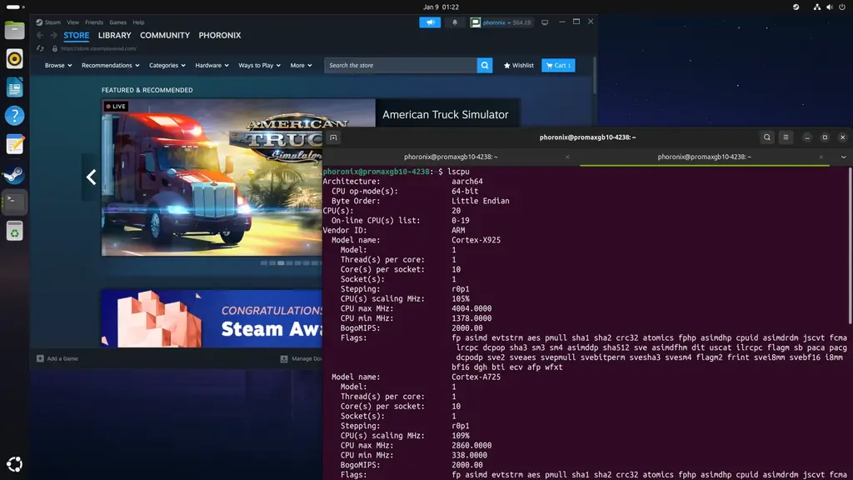Select the STORE tab
Image resolution: width=853 pixels, height=480 pixels.
[x=76, y=35]
